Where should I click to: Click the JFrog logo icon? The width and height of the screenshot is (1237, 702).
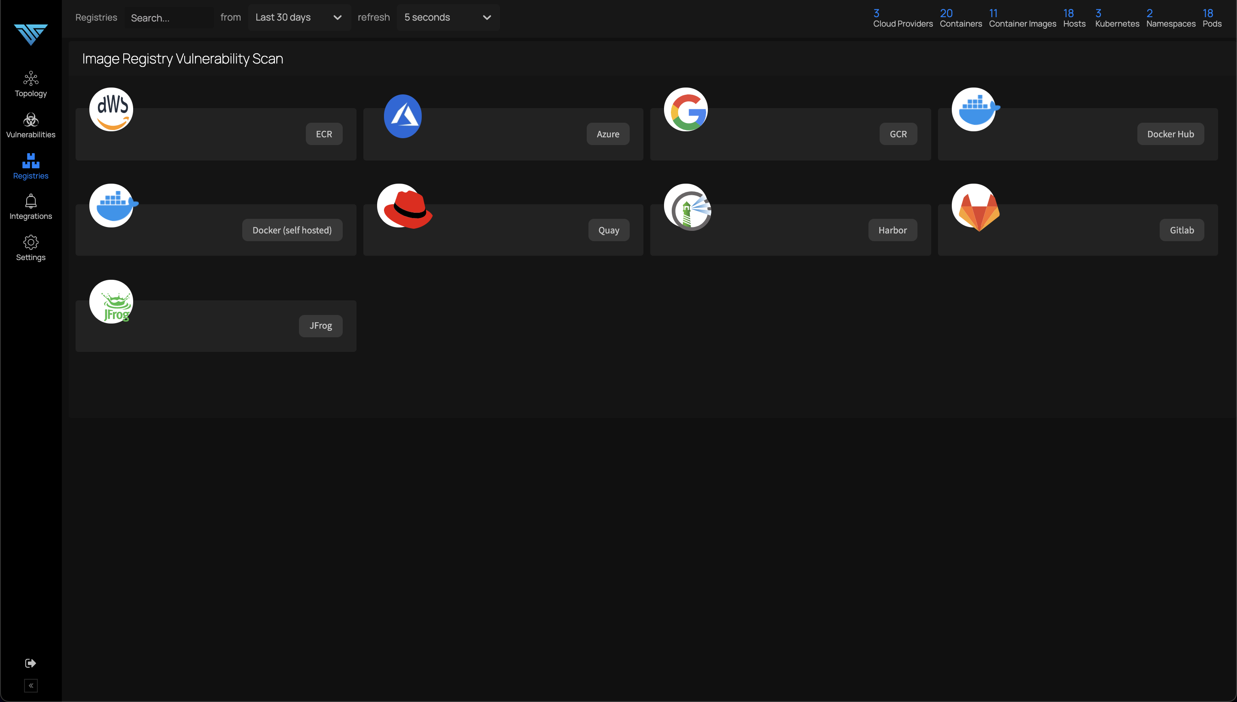point(111,302)
